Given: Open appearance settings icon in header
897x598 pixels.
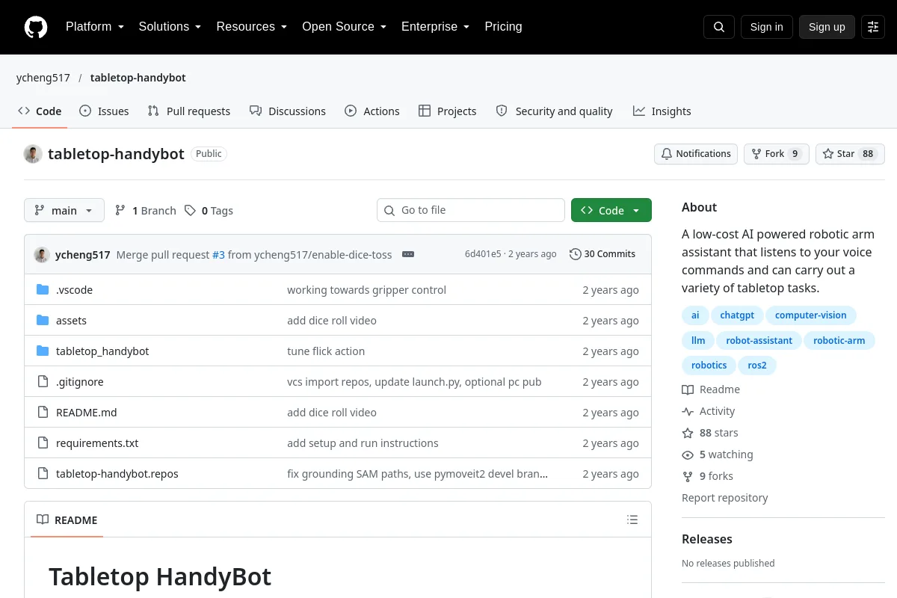Looking at the screenshot, I should [x=873, y=27].
